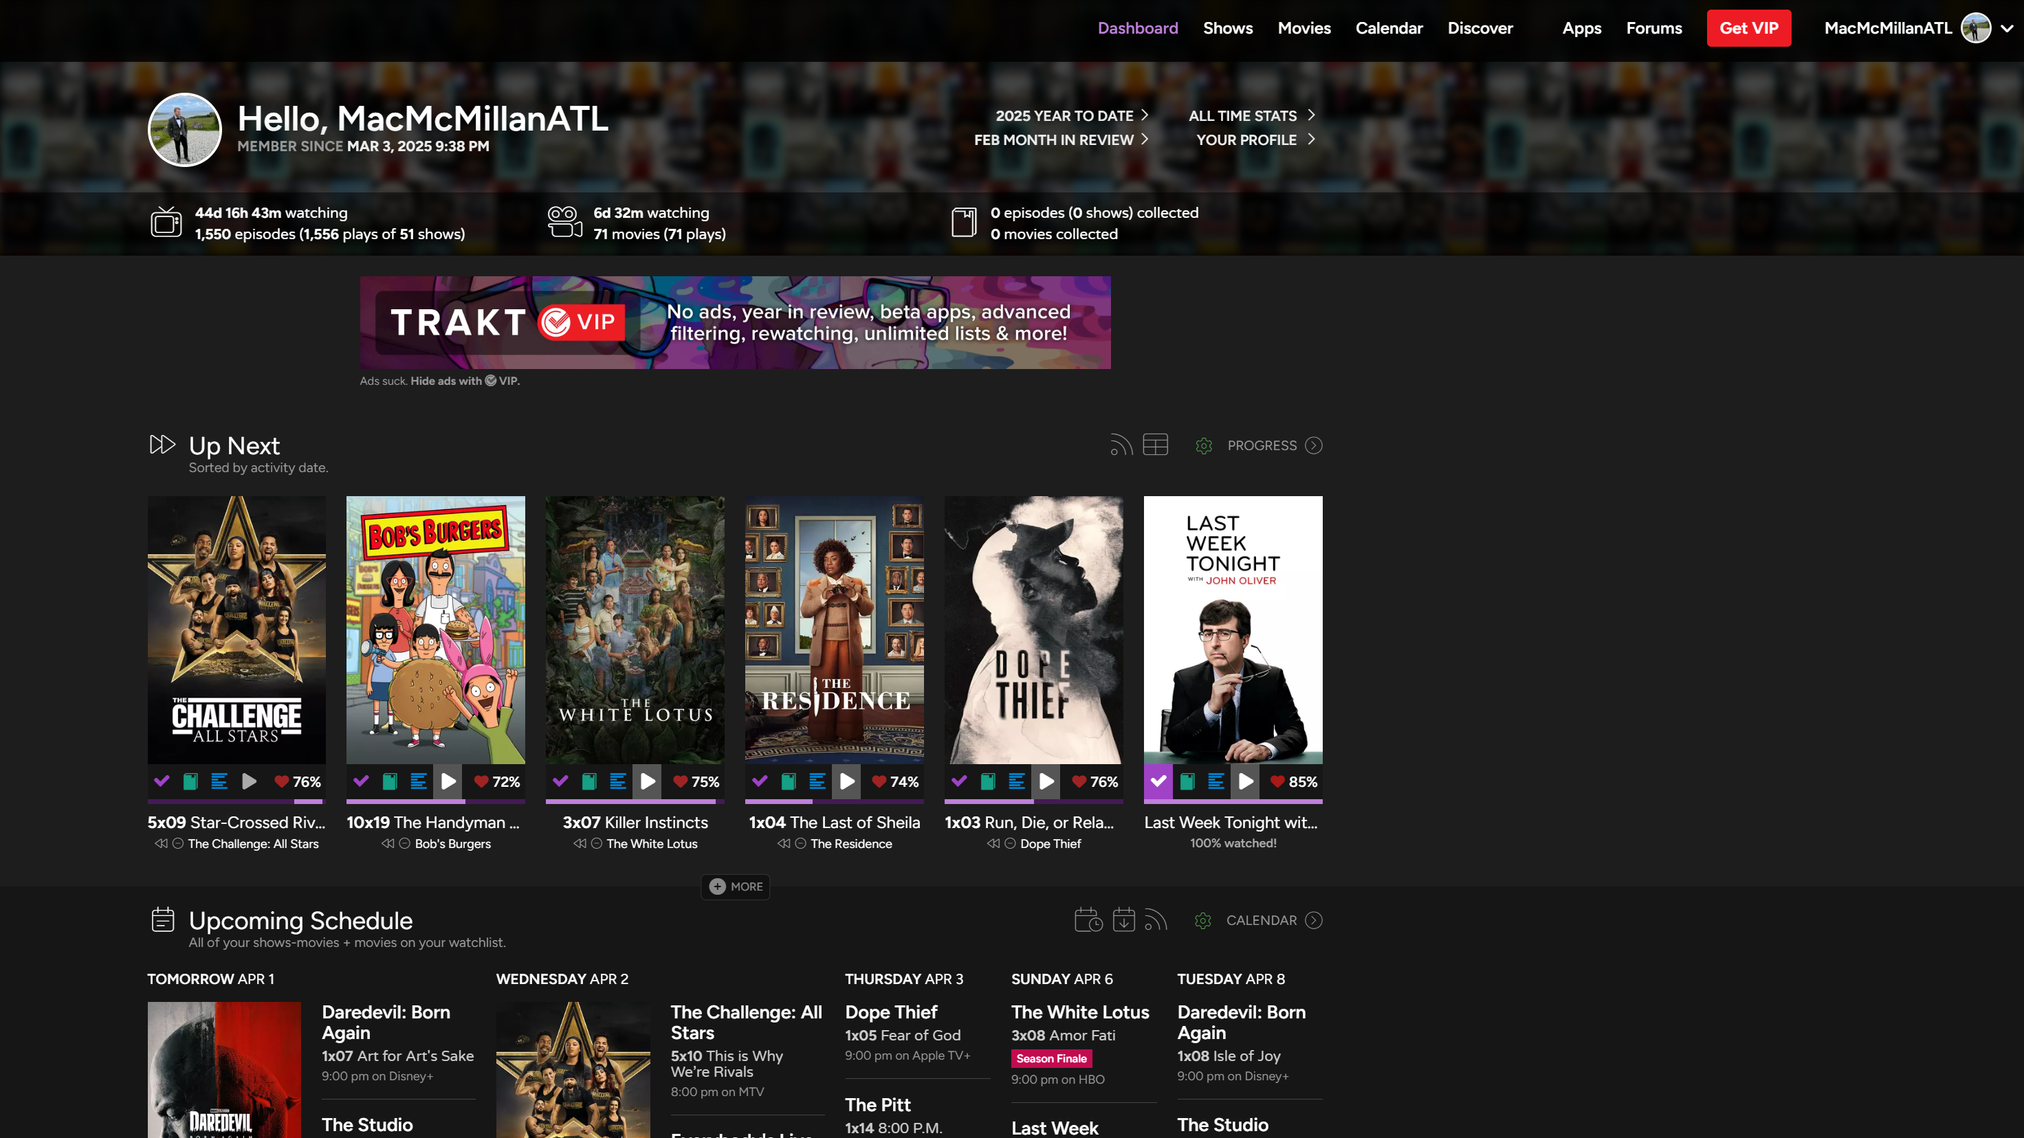Click the Get VIP button
Screen dimensions: 2024x1138
click(x=1748, y=28)
